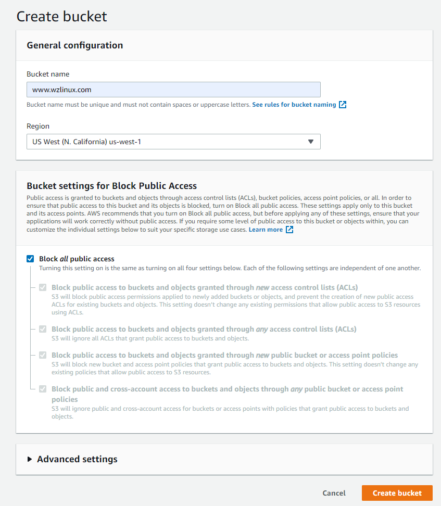Click the Region dropdown arrow icon
441x506 pixels.
pyautogui.click(x=310, y=142)
